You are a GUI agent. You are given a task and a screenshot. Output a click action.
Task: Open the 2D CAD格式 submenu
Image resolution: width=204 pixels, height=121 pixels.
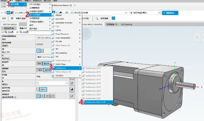pyautogui.click(x=40, y=4)
